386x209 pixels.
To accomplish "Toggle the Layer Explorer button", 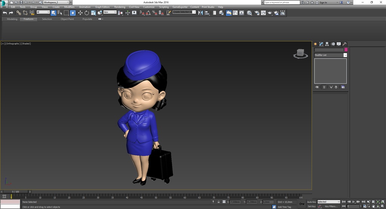I will point(221,13).
